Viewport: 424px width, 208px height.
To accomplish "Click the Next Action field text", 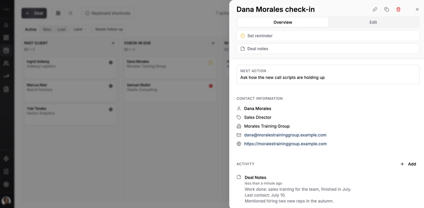I will pyautogui.click(x=282, y=77).
